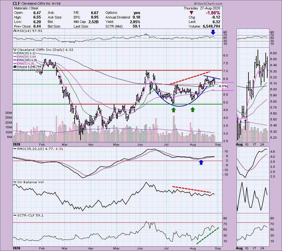The width and height of the screenshot is (282, 251).
Task: Click the blue down arrow above the RSI panel
Action: [213, 32]
